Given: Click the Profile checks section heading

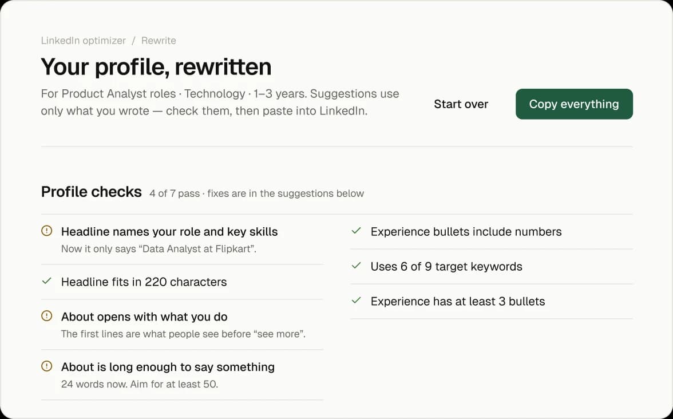Looking at the screenshot, I should pyautogui.click(x=91, y=192).
